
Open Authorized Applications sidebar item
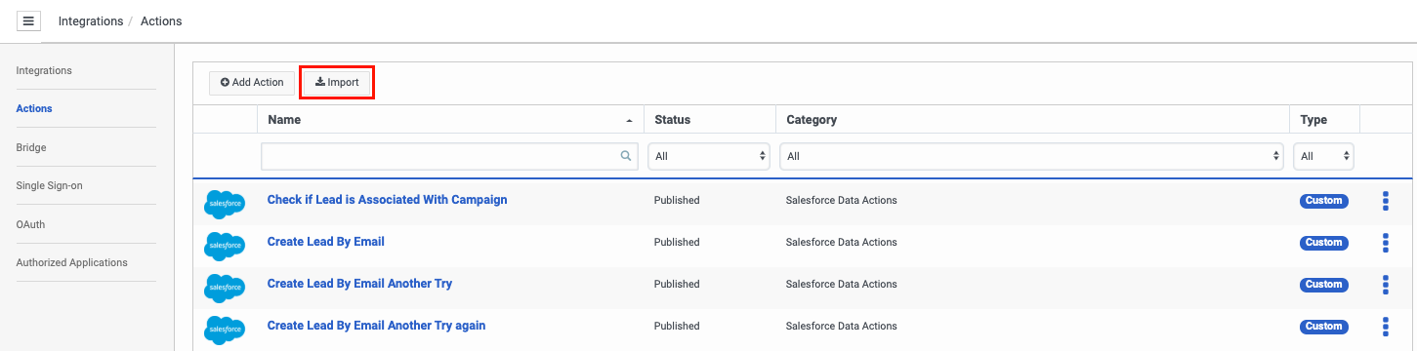pyautogui.click(x=71, y=263)
